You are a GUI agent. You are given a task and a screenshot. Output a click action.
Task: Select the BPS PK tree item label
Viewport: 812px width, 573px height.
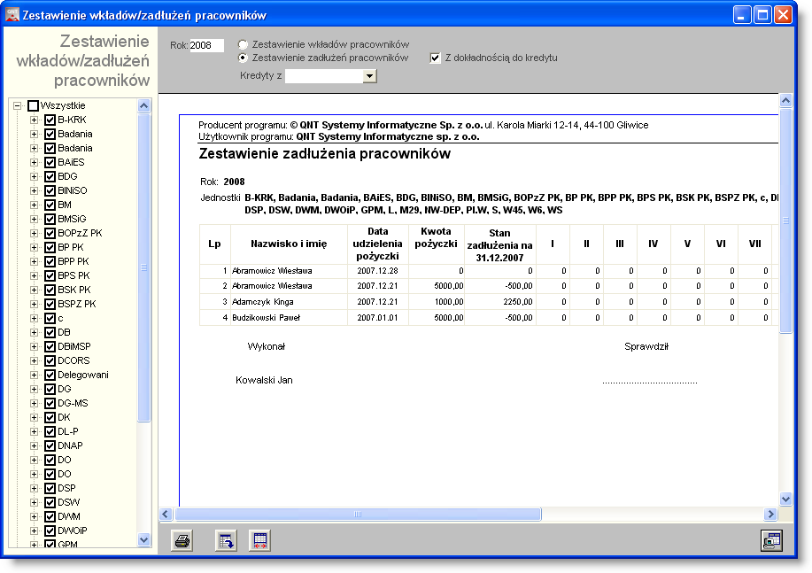[73, 275]
